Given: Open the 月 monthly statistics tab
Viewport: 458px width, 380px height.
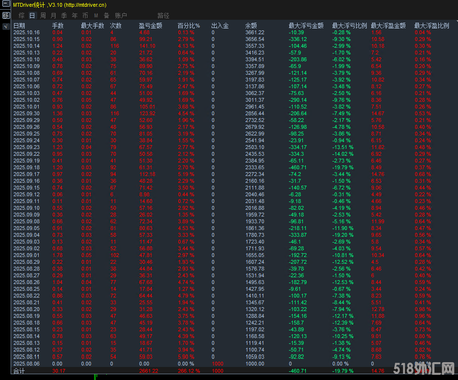Looking at the screenshot, I should pos(53,15).
